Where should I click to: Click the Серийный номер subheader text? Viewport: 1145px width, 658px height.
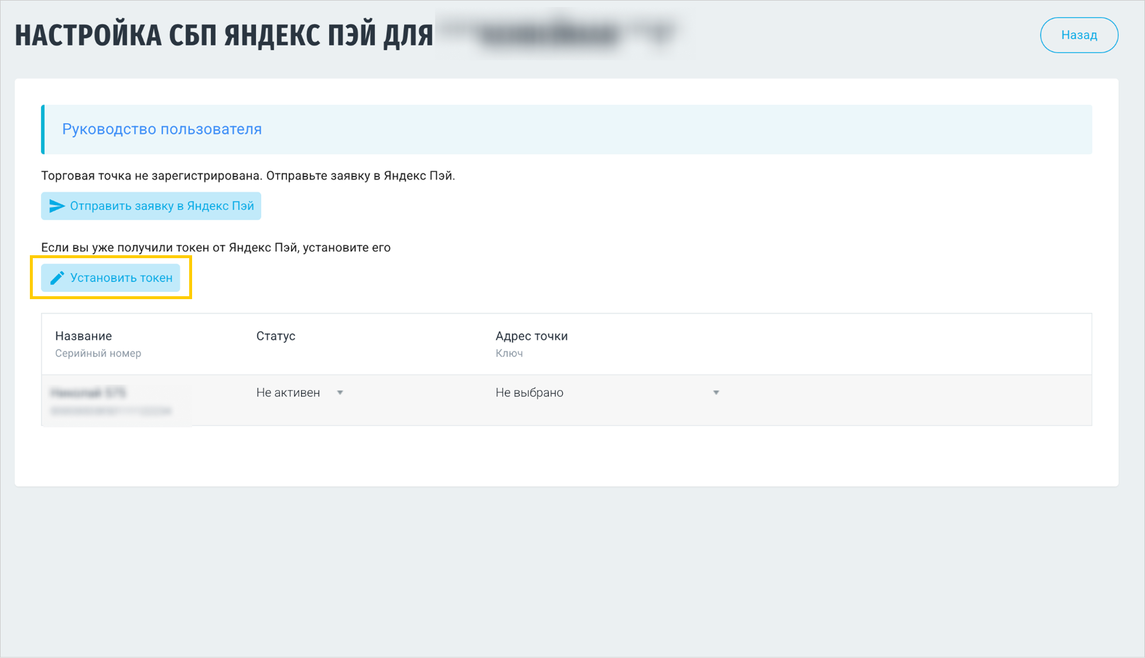click(x=98, y=354)
